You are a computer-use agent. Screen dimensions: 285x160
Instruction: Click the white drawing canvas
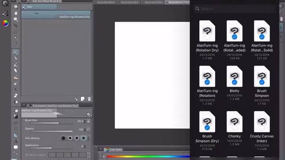coord(152,75)
